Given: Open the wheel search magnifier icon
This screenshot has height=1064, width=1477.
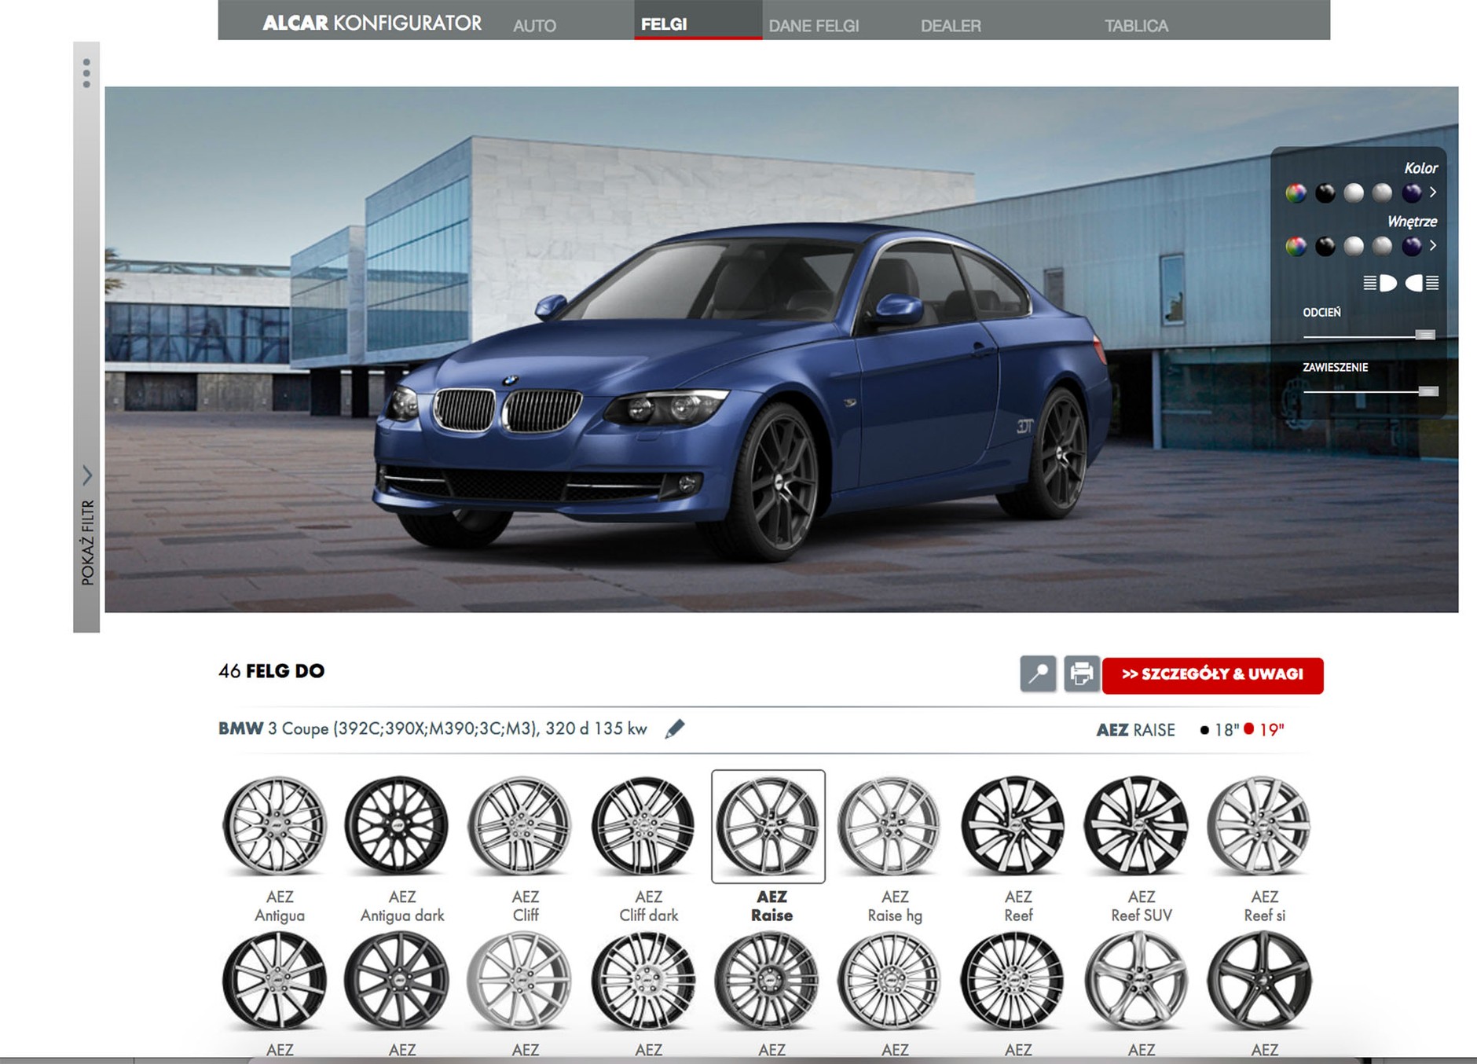Looking at the screenshot, I should (x=1038, y=674).
